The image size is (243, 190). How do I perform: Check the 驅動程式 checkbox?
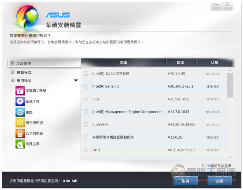coord(12,72)
